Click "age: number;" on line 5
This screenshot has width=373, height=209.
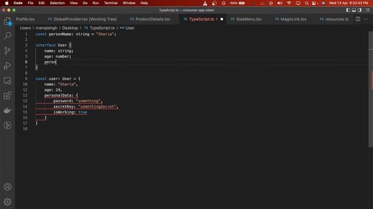pos(58,56)
